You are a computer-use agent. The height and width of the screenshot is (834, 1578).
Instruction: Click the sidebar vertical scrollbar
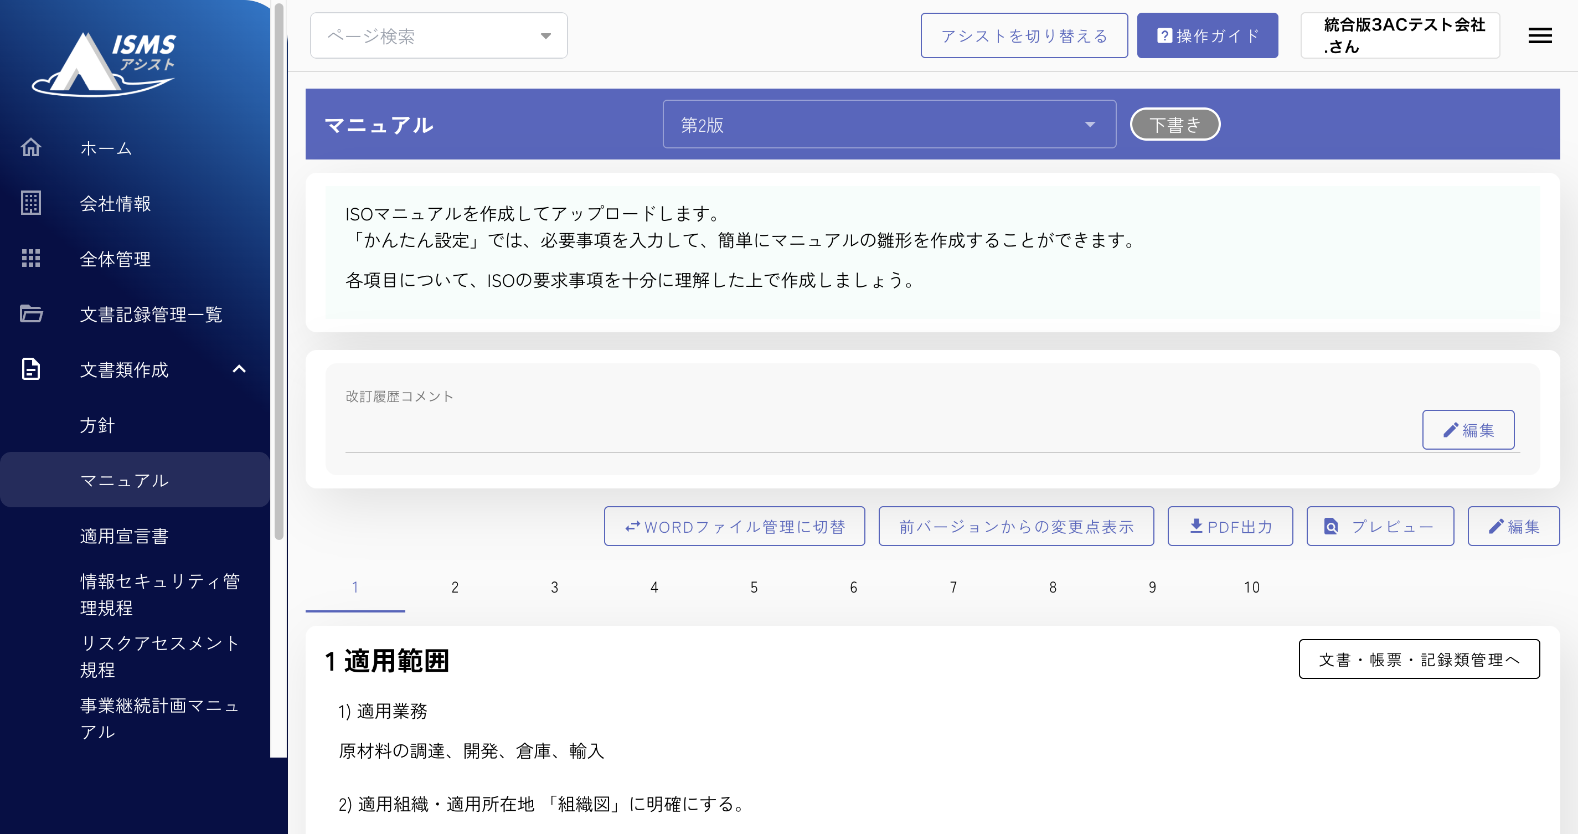pos(279,270)
